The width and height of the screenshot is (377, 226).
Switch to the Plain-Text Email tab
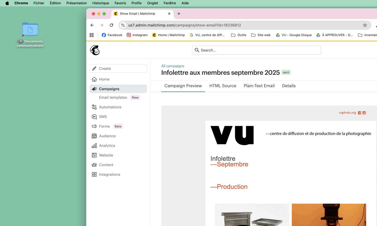[259, 86]
